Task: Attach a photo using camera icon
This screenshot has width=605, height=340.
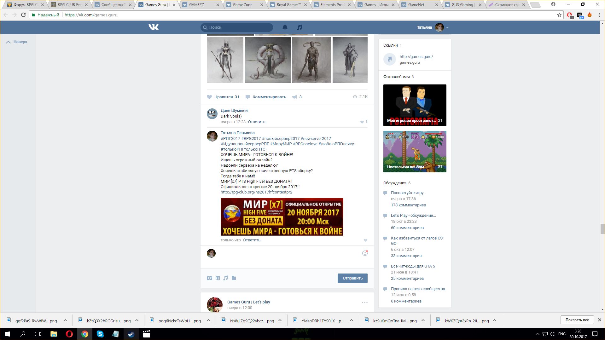Action: coord(209,278)
